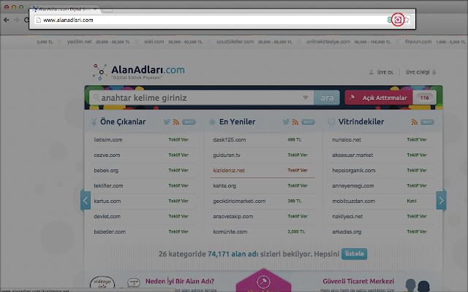Click onlinekirtasiye.com in the top ticker
Screen dimensions: 468x292
tap(328, 42)
